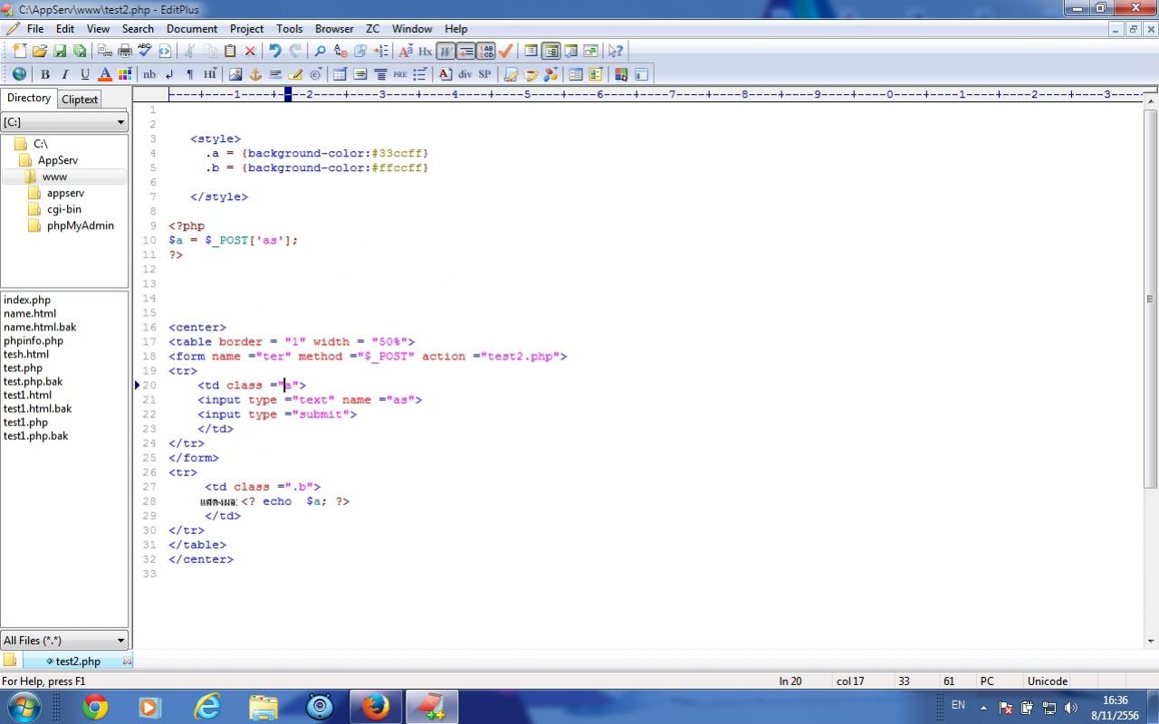Image resolution: width=1159 pixels, height=724 pixels.
Task: Click the volume icon in system tray
Action: [x=1071, y=708]
